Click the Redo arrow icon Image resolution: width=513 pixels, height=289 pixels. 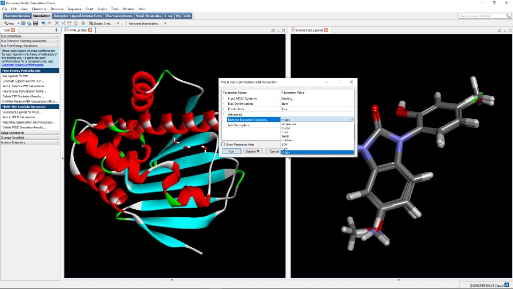49,23
